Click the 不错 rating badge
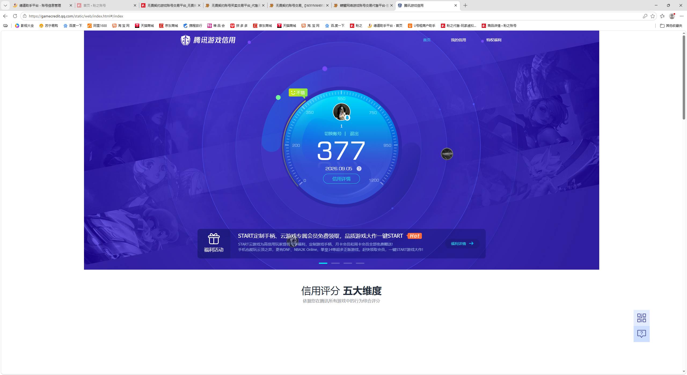The height and width of the screenshot is (375, 687). pos(298,93)
